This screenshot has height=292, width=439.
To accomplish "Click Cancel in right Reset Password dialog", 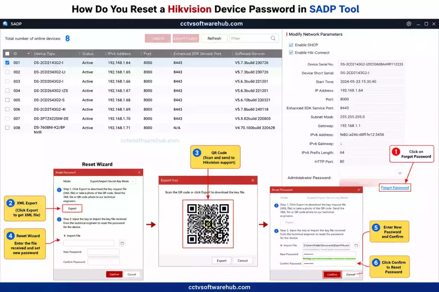I will 350,275.
